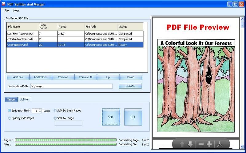Click the preview vertical scrollbar thumb
Screen dimensions: 246x153
(242, 24)
